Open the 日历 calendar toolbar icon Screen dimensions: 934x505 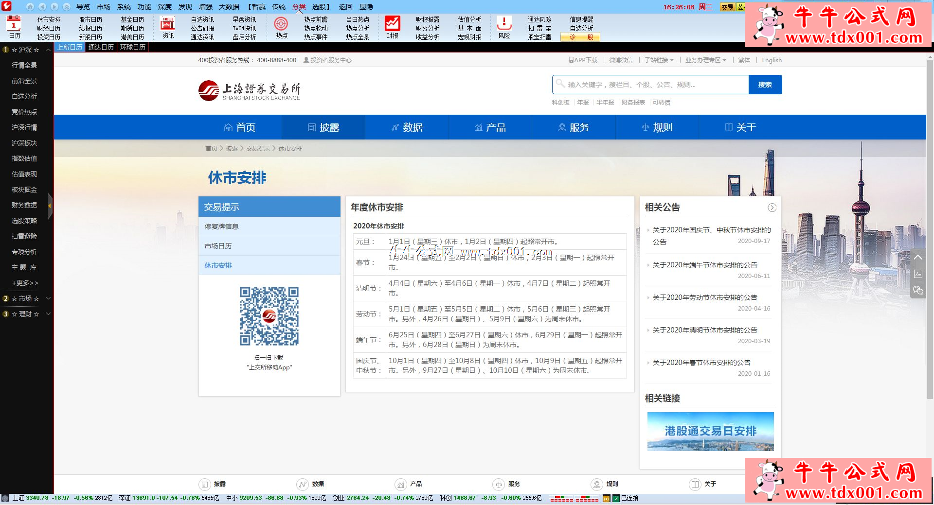(15, 27)
